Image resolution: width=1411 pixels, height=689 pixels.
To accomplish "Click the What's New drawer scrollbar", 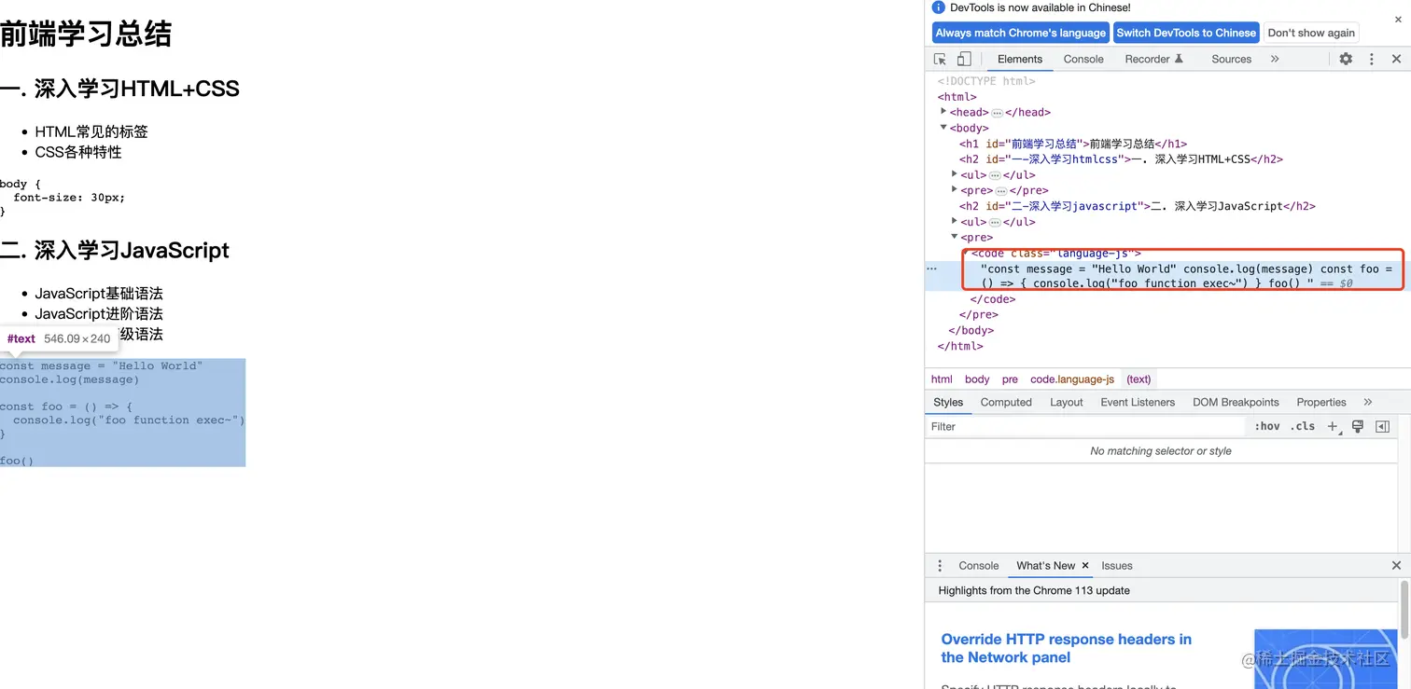I will [1404, 609].
